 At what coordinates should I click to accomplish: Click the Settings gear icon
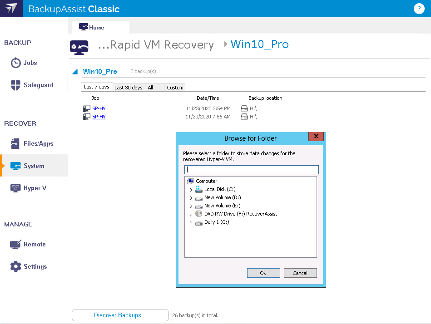[15, 266]
